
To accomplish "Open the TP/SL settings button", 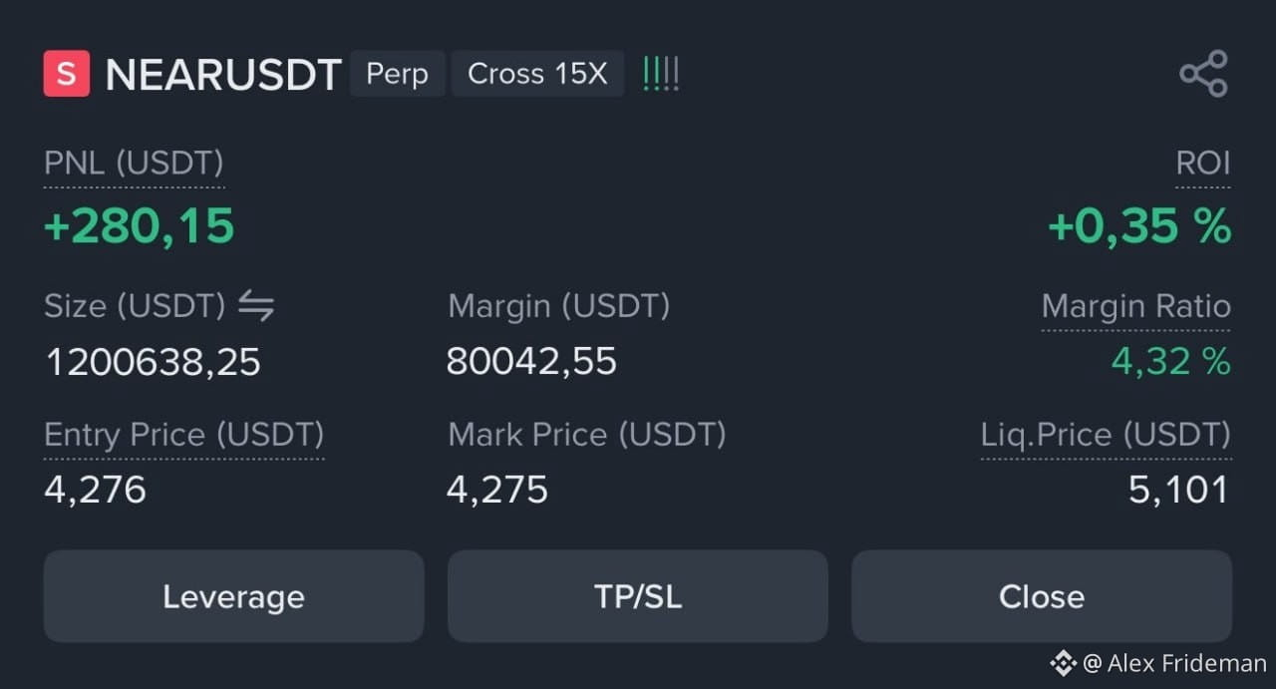I will point(638,596).
